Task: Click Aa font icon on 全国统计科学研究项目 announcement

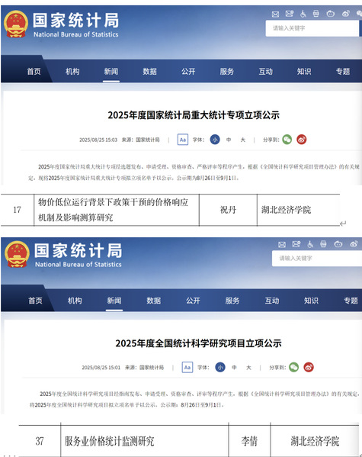Action: pyautogui.click(x=187, y=367)
